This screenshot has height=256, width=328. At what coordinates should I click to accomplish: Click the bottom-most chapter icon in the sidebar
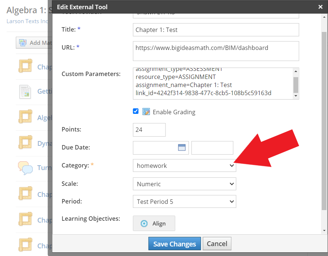point(25,245)
